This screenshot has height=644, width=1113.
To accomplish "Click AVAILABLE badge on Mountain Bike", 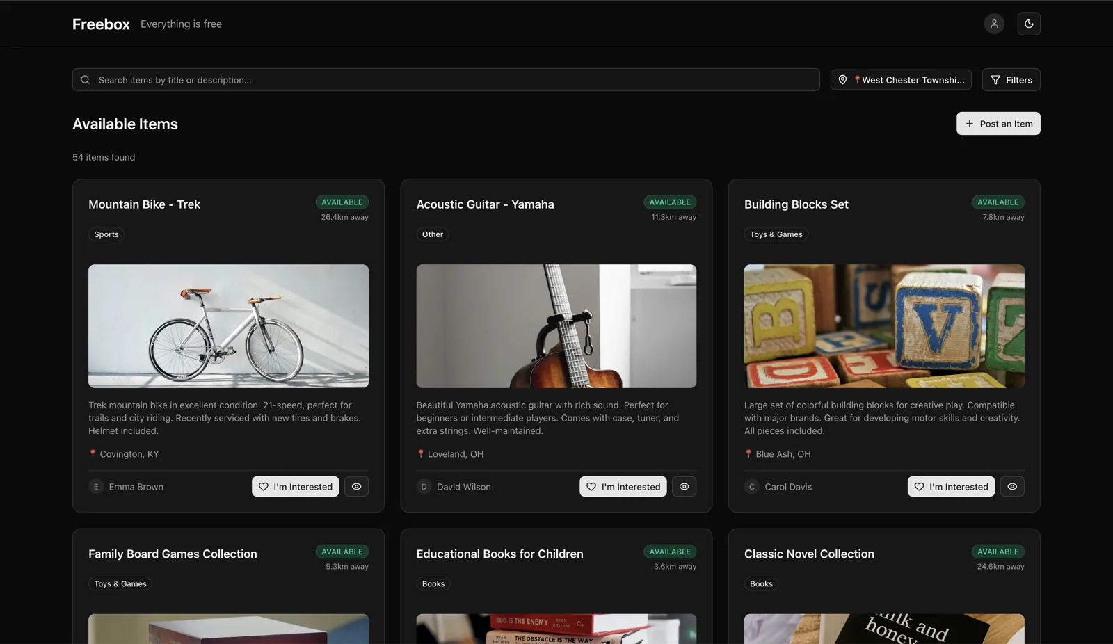I will tap(342, 202).
